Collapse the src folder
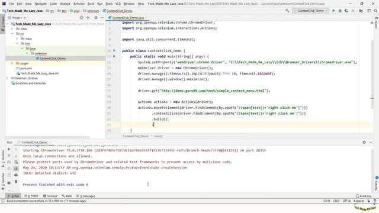This screenshot has height=213, width=379. (x=12, y=34)
